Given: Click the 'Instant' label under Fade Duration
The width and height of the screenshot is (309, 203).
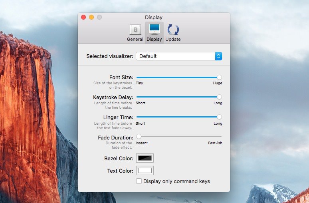Looking at the screenshot, I should [x=142, y=143].
